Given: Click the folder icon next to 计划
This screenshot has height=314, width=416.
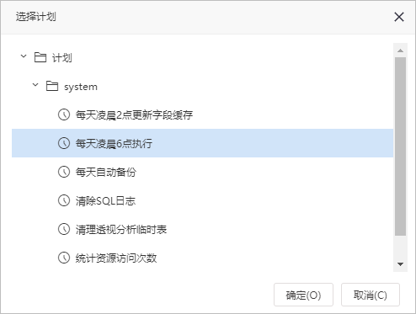Looking at the screenshot, I should (40, 57).
